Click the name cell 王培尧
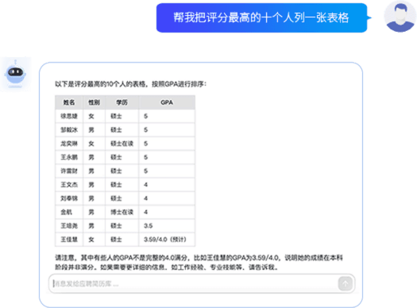Viewport: 417px width, 308px height. pyautogui.click(x=69, y=226)
